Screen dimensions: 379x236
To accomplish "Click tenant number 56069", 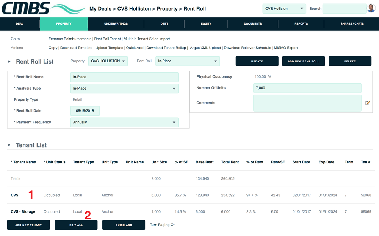I will coord(366,212).
